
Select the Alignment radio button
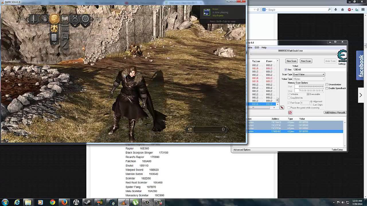pos(311,101)
